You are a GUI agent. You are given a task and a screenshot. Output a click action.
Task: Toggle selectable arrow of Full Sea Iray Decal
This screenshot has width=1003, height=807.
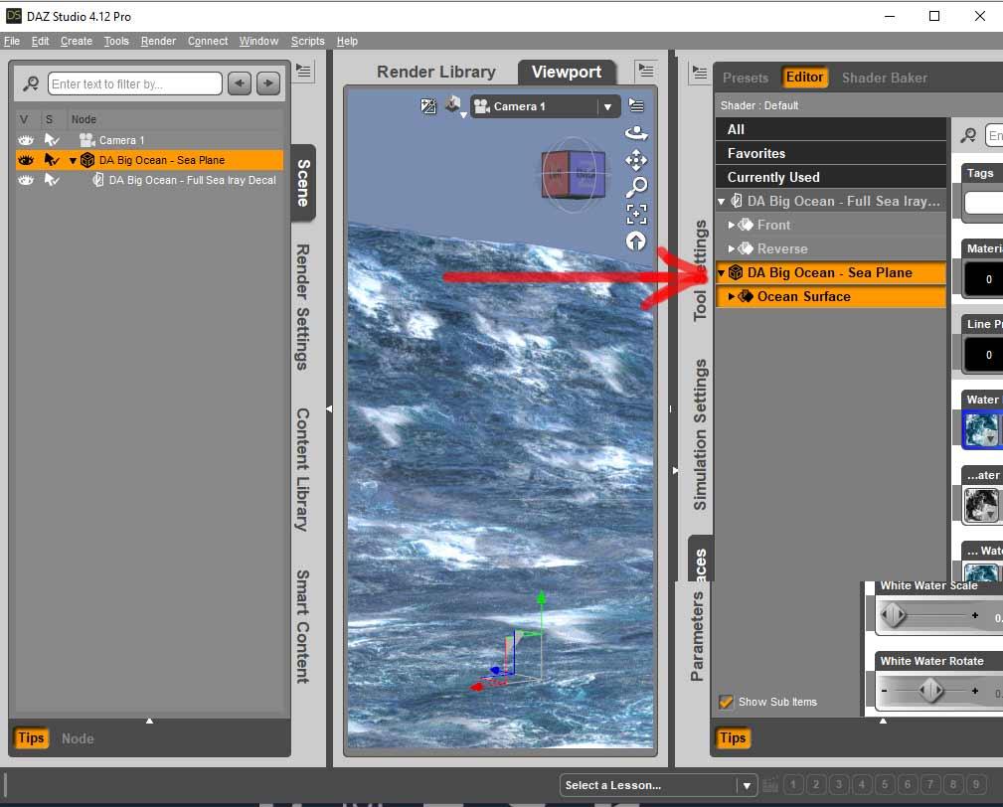[51, 180]
